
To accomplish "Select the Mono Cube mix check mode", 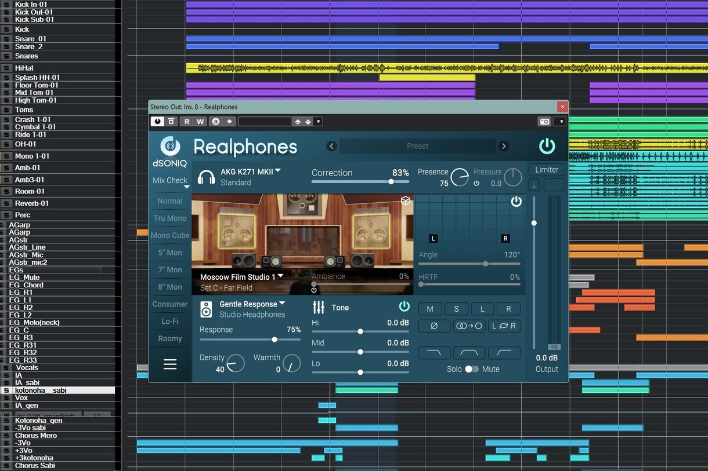I will click(170, 235).
